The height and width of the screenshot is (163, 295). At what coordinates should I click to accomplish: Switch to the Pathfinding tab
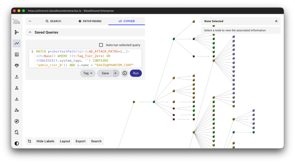[x=90, y=21]
